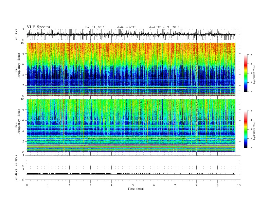This screenshot has height=208, width=269.
Task: Click the "station=ATH" header label
Action: (126, 27)
